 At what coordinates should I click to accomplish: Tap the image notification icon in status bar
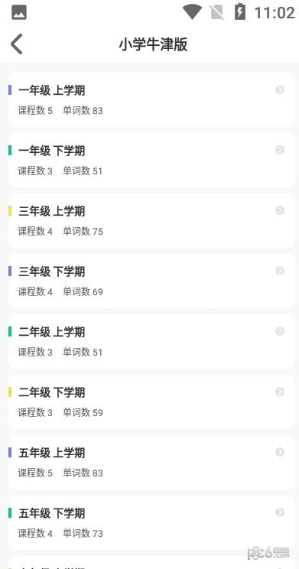(19, 12)
